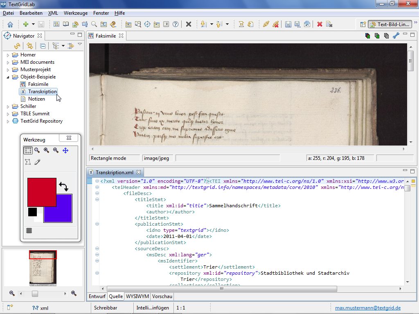Expand the Homer project folder

8,55
